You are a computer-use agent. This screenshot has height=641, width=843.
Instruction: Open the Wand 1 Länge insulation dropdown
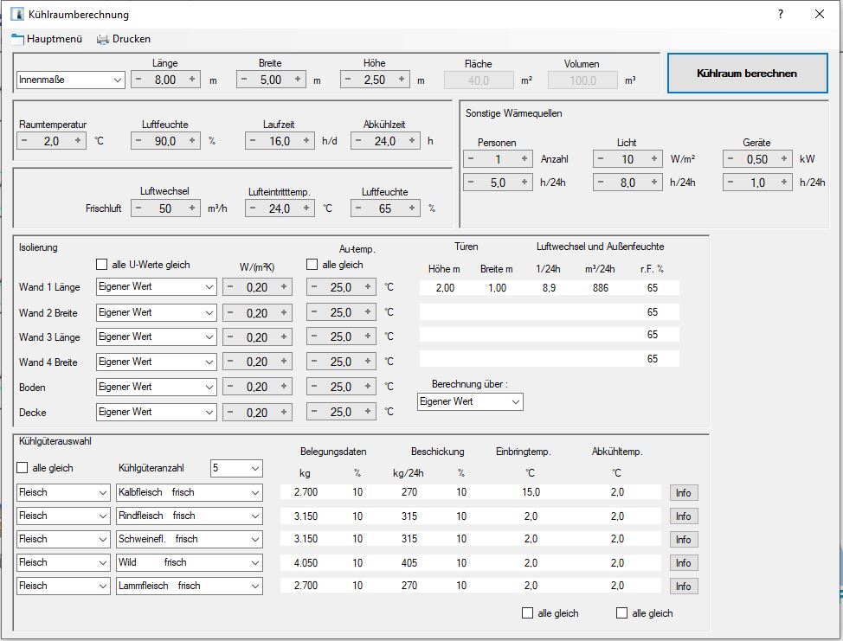tap(157, 287)
